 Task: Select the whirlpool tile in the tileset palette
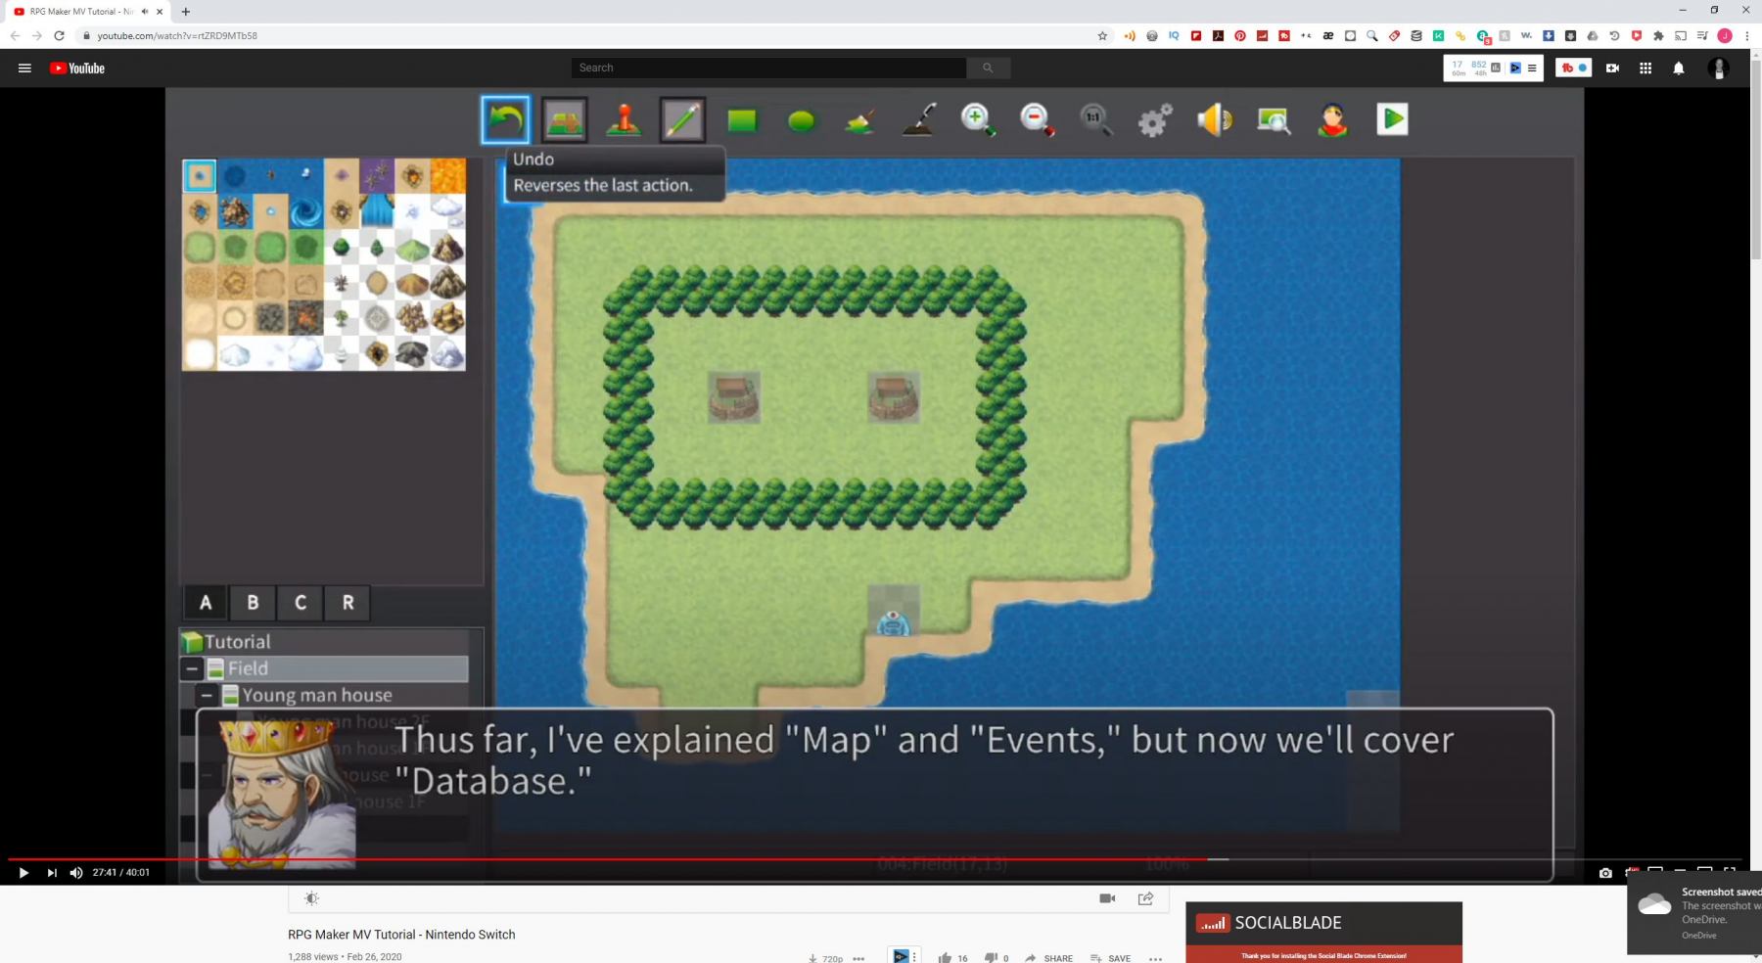[x=306, y=211]
